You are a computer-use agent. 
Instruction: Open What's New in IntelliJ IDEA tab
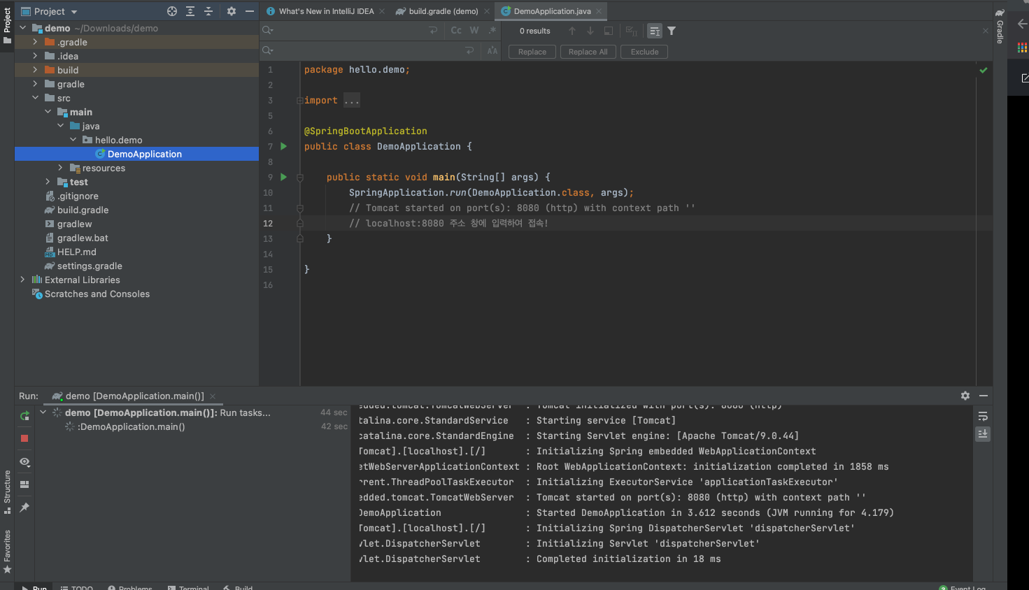(x=326, y=11)
